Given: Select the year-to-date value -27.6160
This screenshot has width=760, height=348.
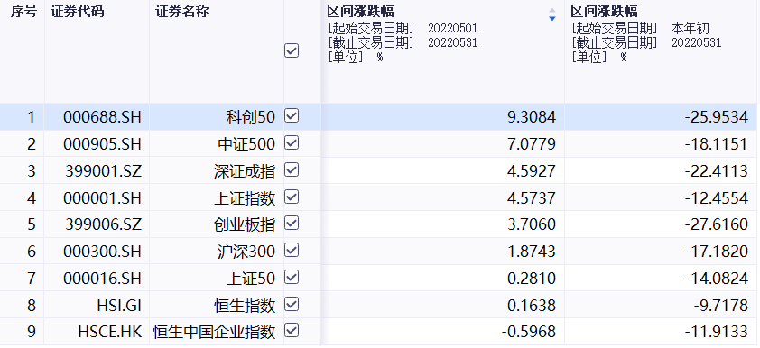Looking at the screenshot, I should [x=717, y=224].
